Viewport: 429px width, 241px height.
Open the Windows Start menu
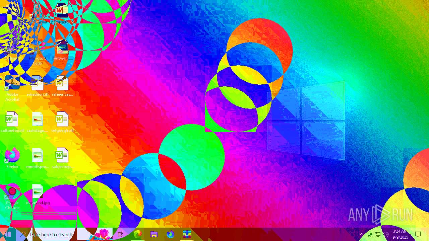pos(8,234)
